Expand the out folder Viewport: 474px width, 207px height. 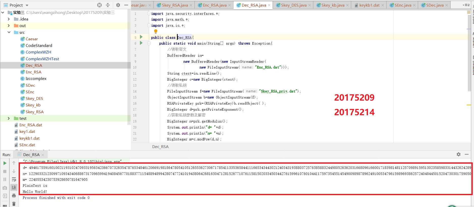pos(9,25)
